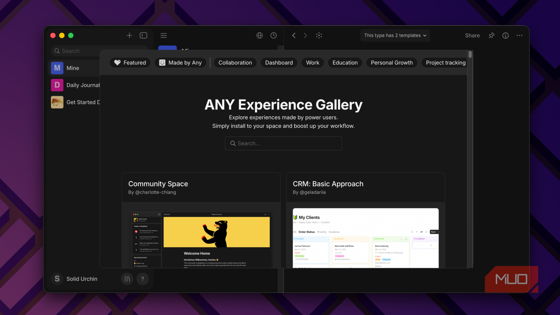Screen dimensions: 560x315
Task: Open the help icon at bottom left
Action: [143, 279]
